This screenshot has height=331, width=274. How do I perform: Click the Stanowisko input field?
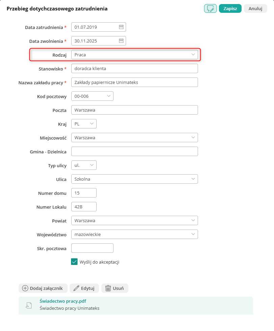point(134,68)
